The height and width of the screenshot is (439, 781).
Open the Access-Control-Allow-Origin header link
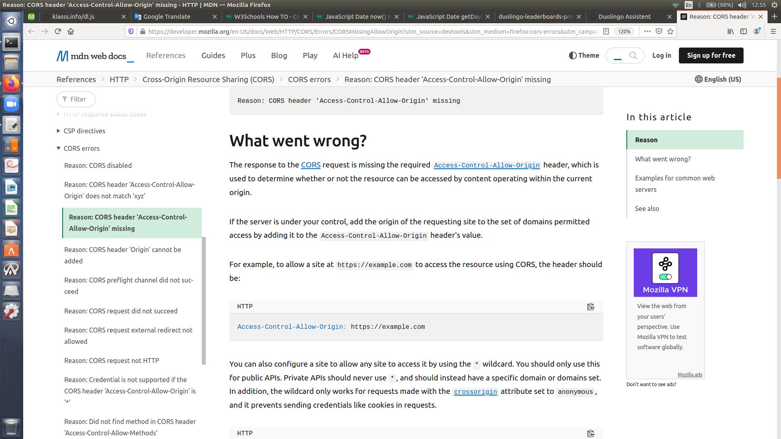[486, 165]
